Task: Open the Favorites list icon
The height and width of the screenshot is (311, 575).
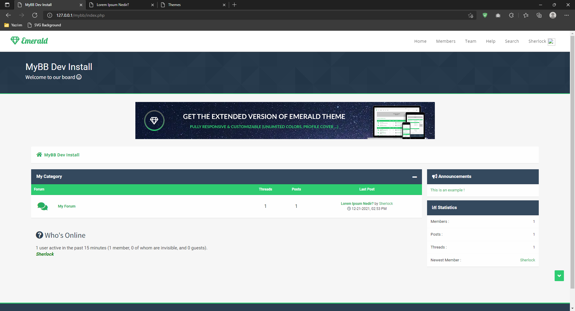Action: 526,15
